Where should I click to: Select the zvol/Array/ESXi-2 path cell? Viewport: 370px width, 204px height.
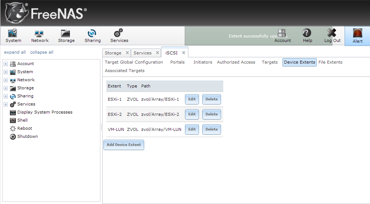[160, 114]
